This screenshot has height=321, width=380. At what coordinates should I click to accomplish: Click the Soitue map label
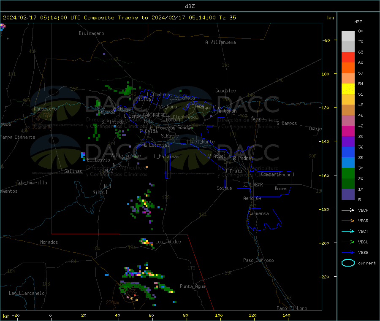(x=225, y=188)
